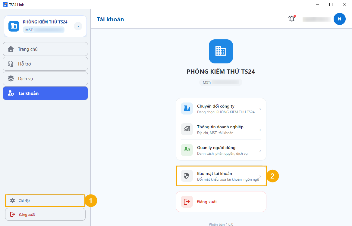352x226 pixels.
Task: Click 'Đang chọn: PHÒNG KIỂM THỬ TS24' subtitle
Action: click(226, 112)
